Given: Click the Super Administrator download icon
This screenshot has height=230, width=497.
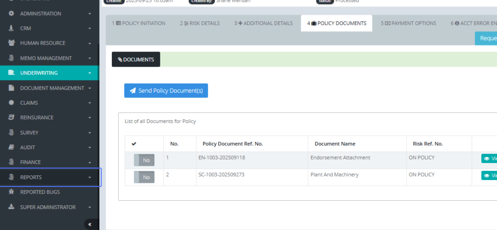Looking at the screenshot, I should click(12, 207).
